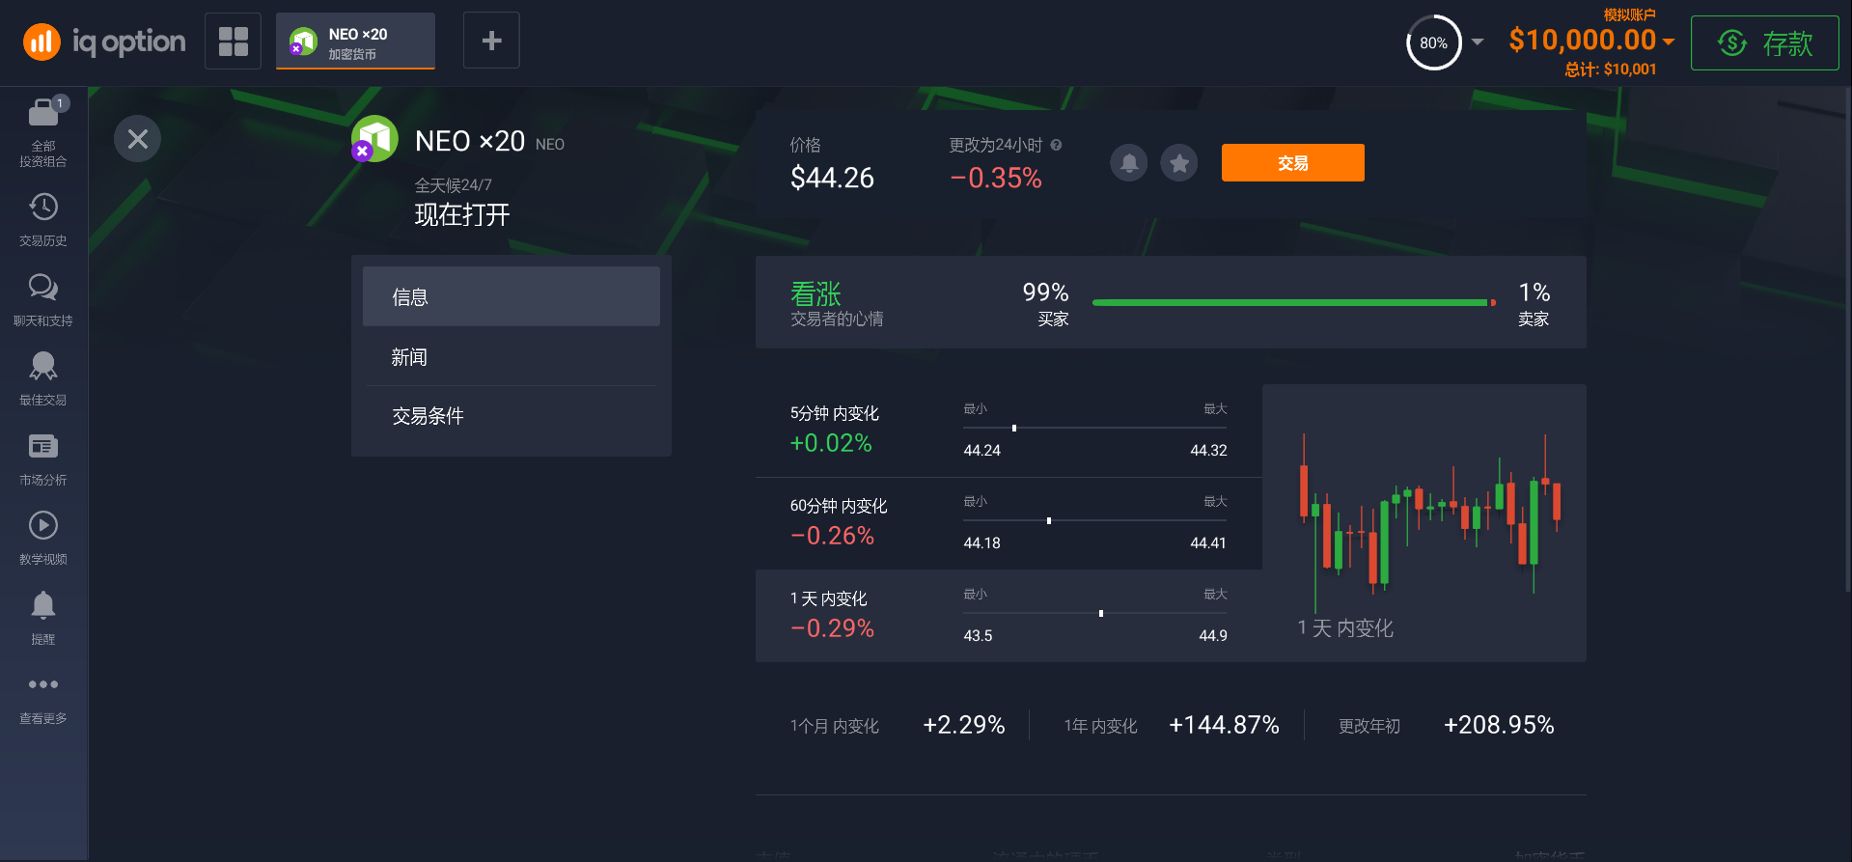Image resolution: width=1852 pixels, height=862 pixels.
Task: Click the −0.29% 1-day change value
Action: pos(832,628)
